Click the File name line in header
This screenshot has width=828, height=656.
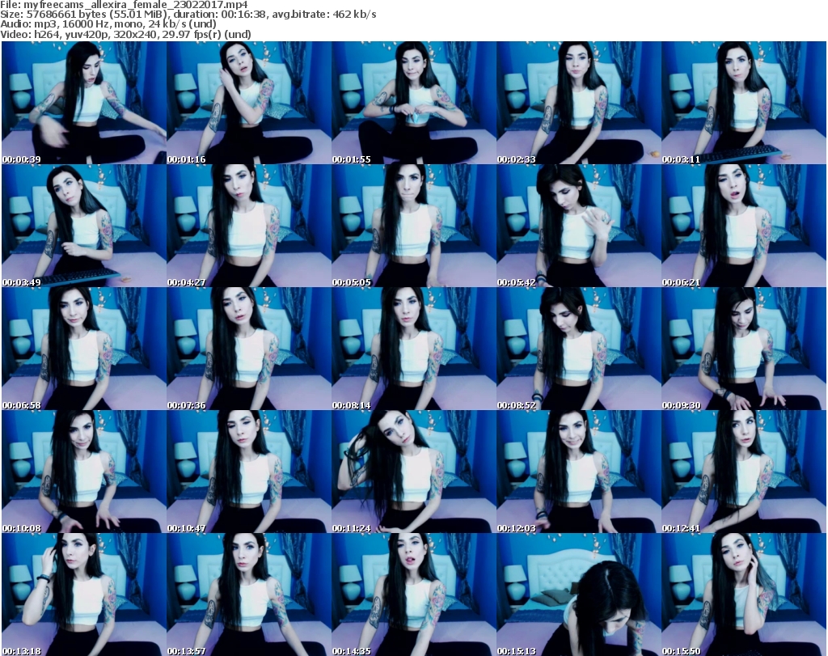[x=124, y=5]
